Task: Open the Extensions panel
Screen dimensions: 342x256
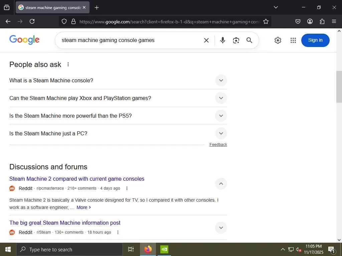Action: (322, 21)
